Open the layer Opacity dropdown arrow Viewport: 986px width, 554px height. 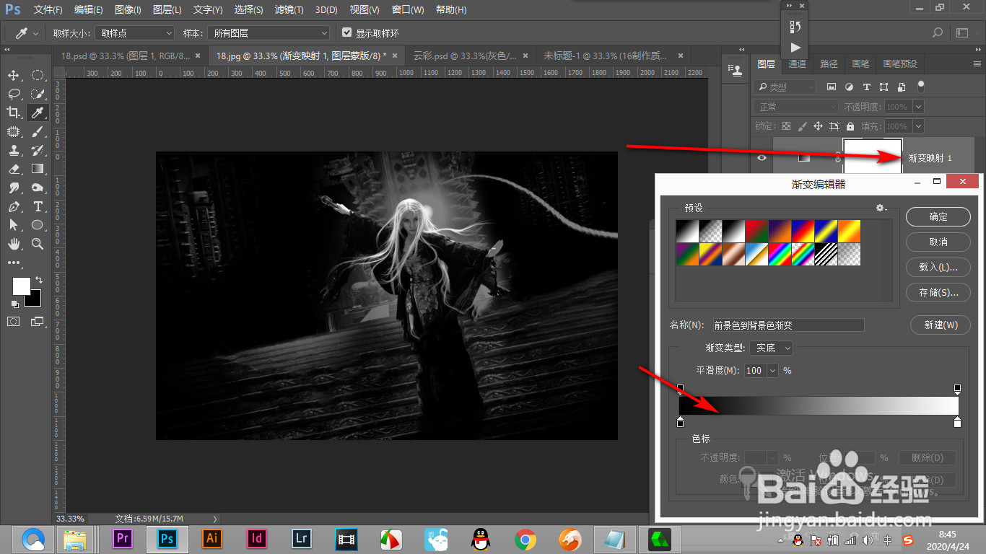coord(918,107)
